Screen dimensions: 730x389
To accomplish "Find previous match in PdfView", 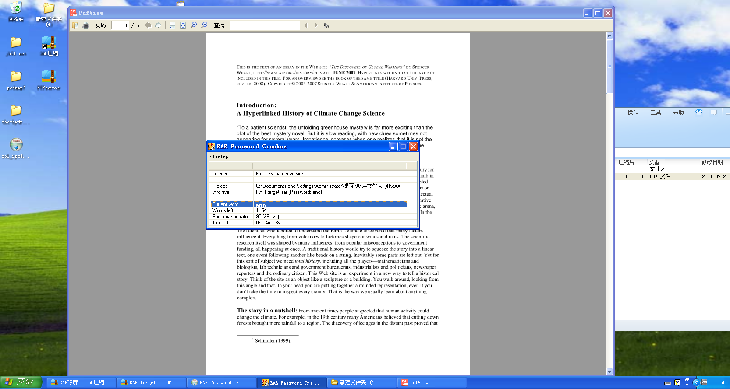I will coord(306,25).
